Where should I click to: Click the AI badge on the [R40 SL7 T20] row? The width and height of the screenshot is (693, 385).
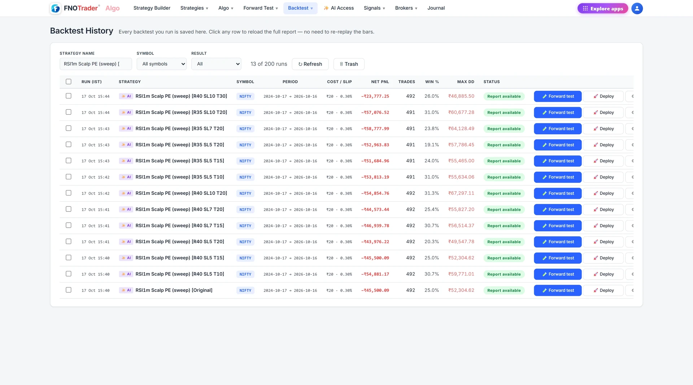coord(126,210)
